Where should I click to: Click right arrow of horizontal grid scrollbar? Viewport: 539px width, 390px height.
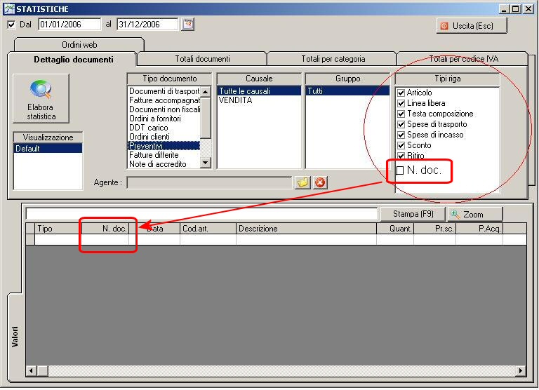click(x=521, y=371)
